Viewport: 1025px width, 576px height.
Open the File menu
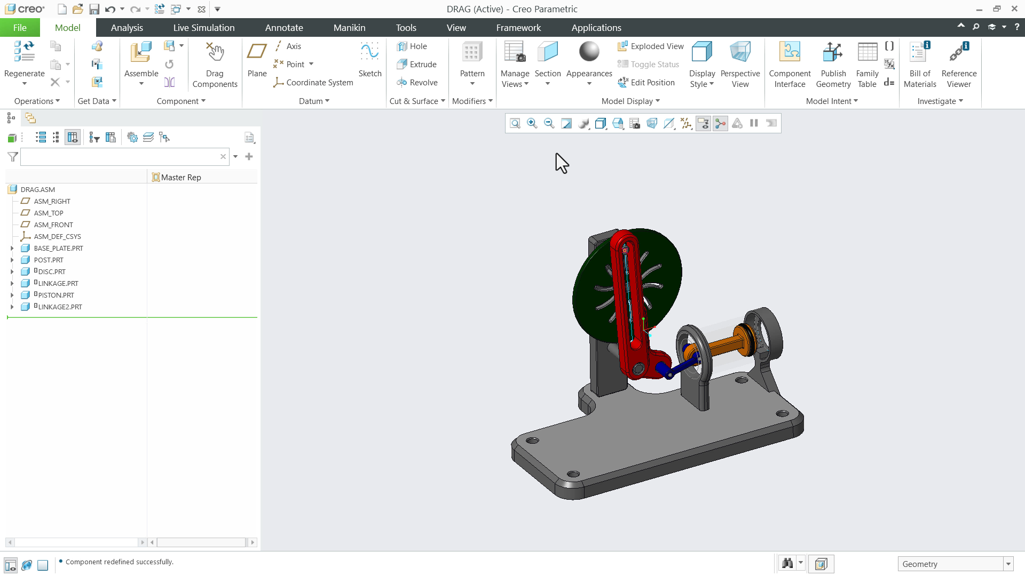pos(20,28)
